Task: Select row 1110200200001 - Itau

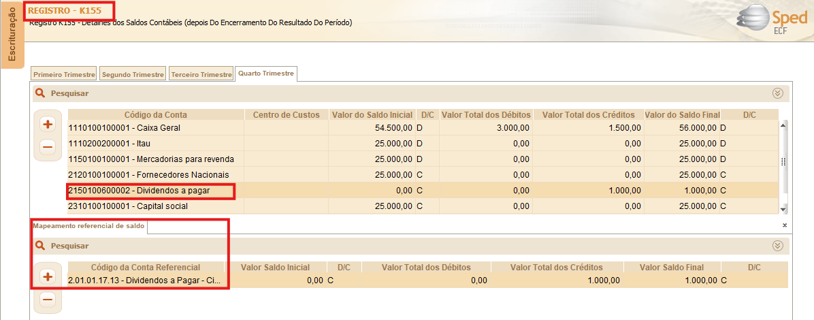Action: tap(423, 143)
